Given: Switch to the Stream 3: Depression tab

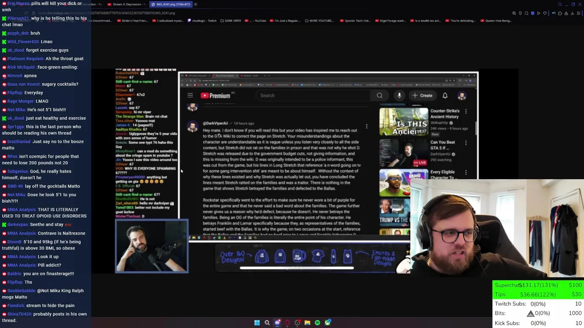Looking at the screenshot, I should coord(127,5).
